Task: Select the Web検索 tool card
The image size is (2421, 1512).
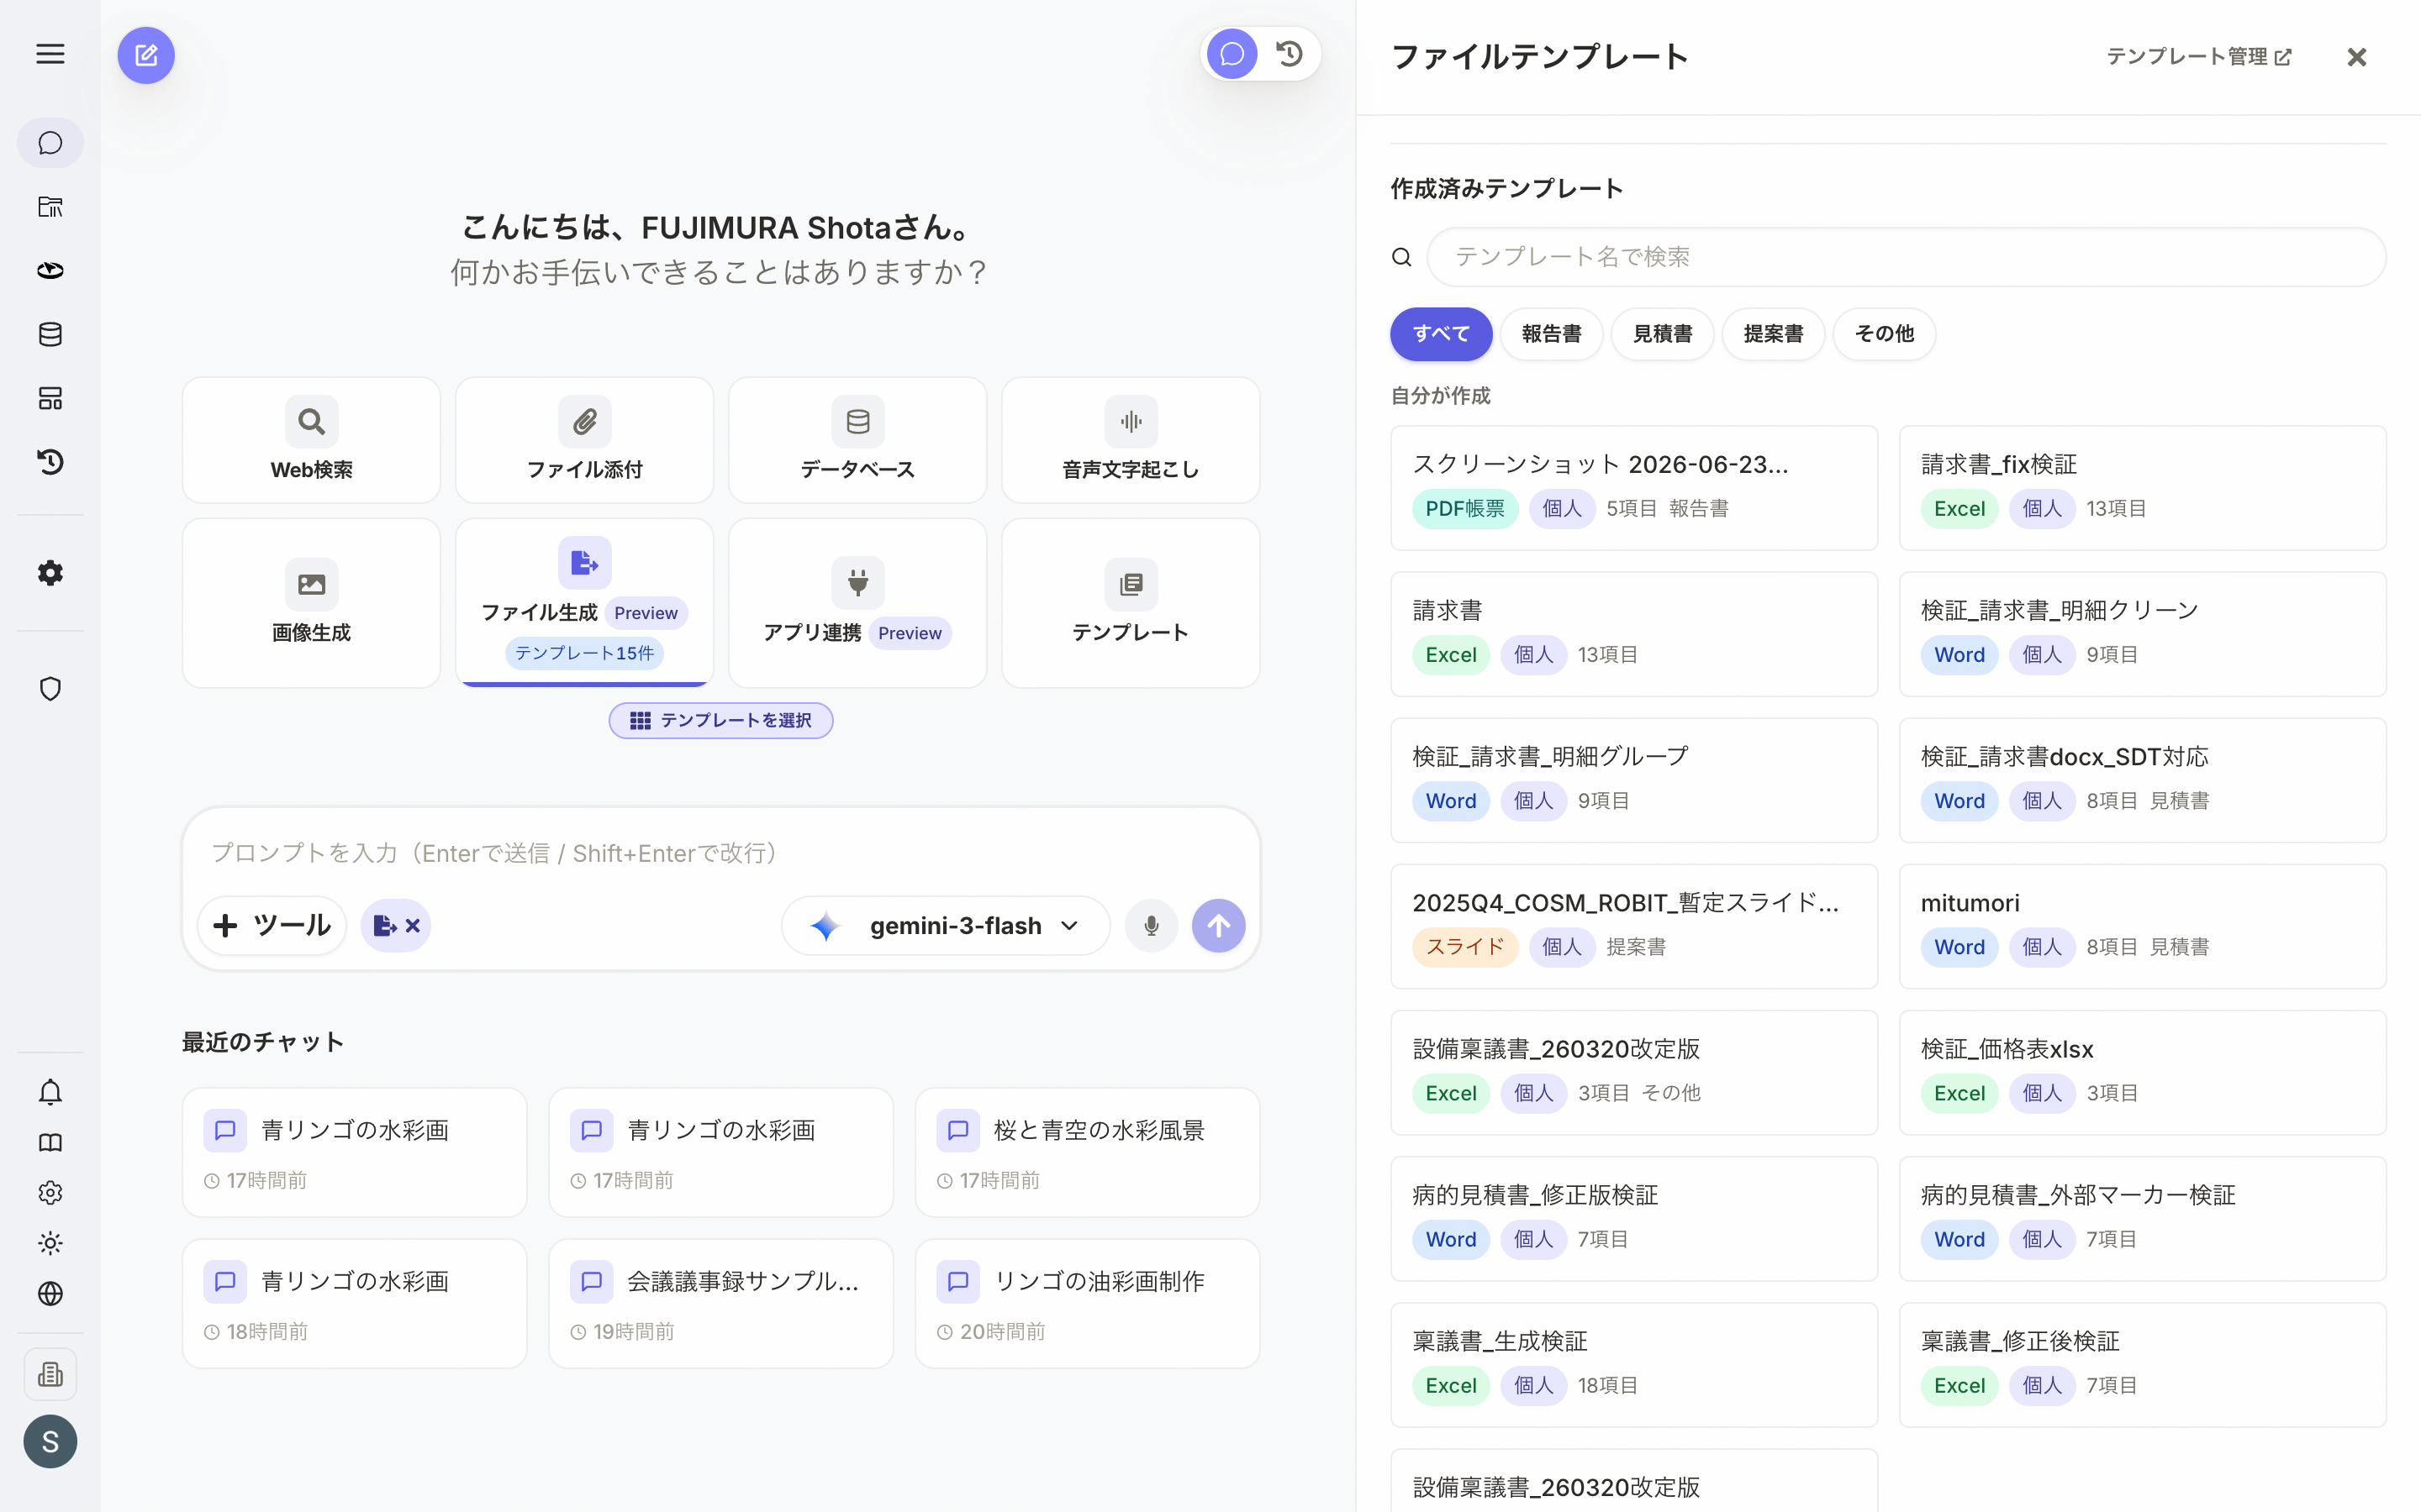Action: (311, 440)
